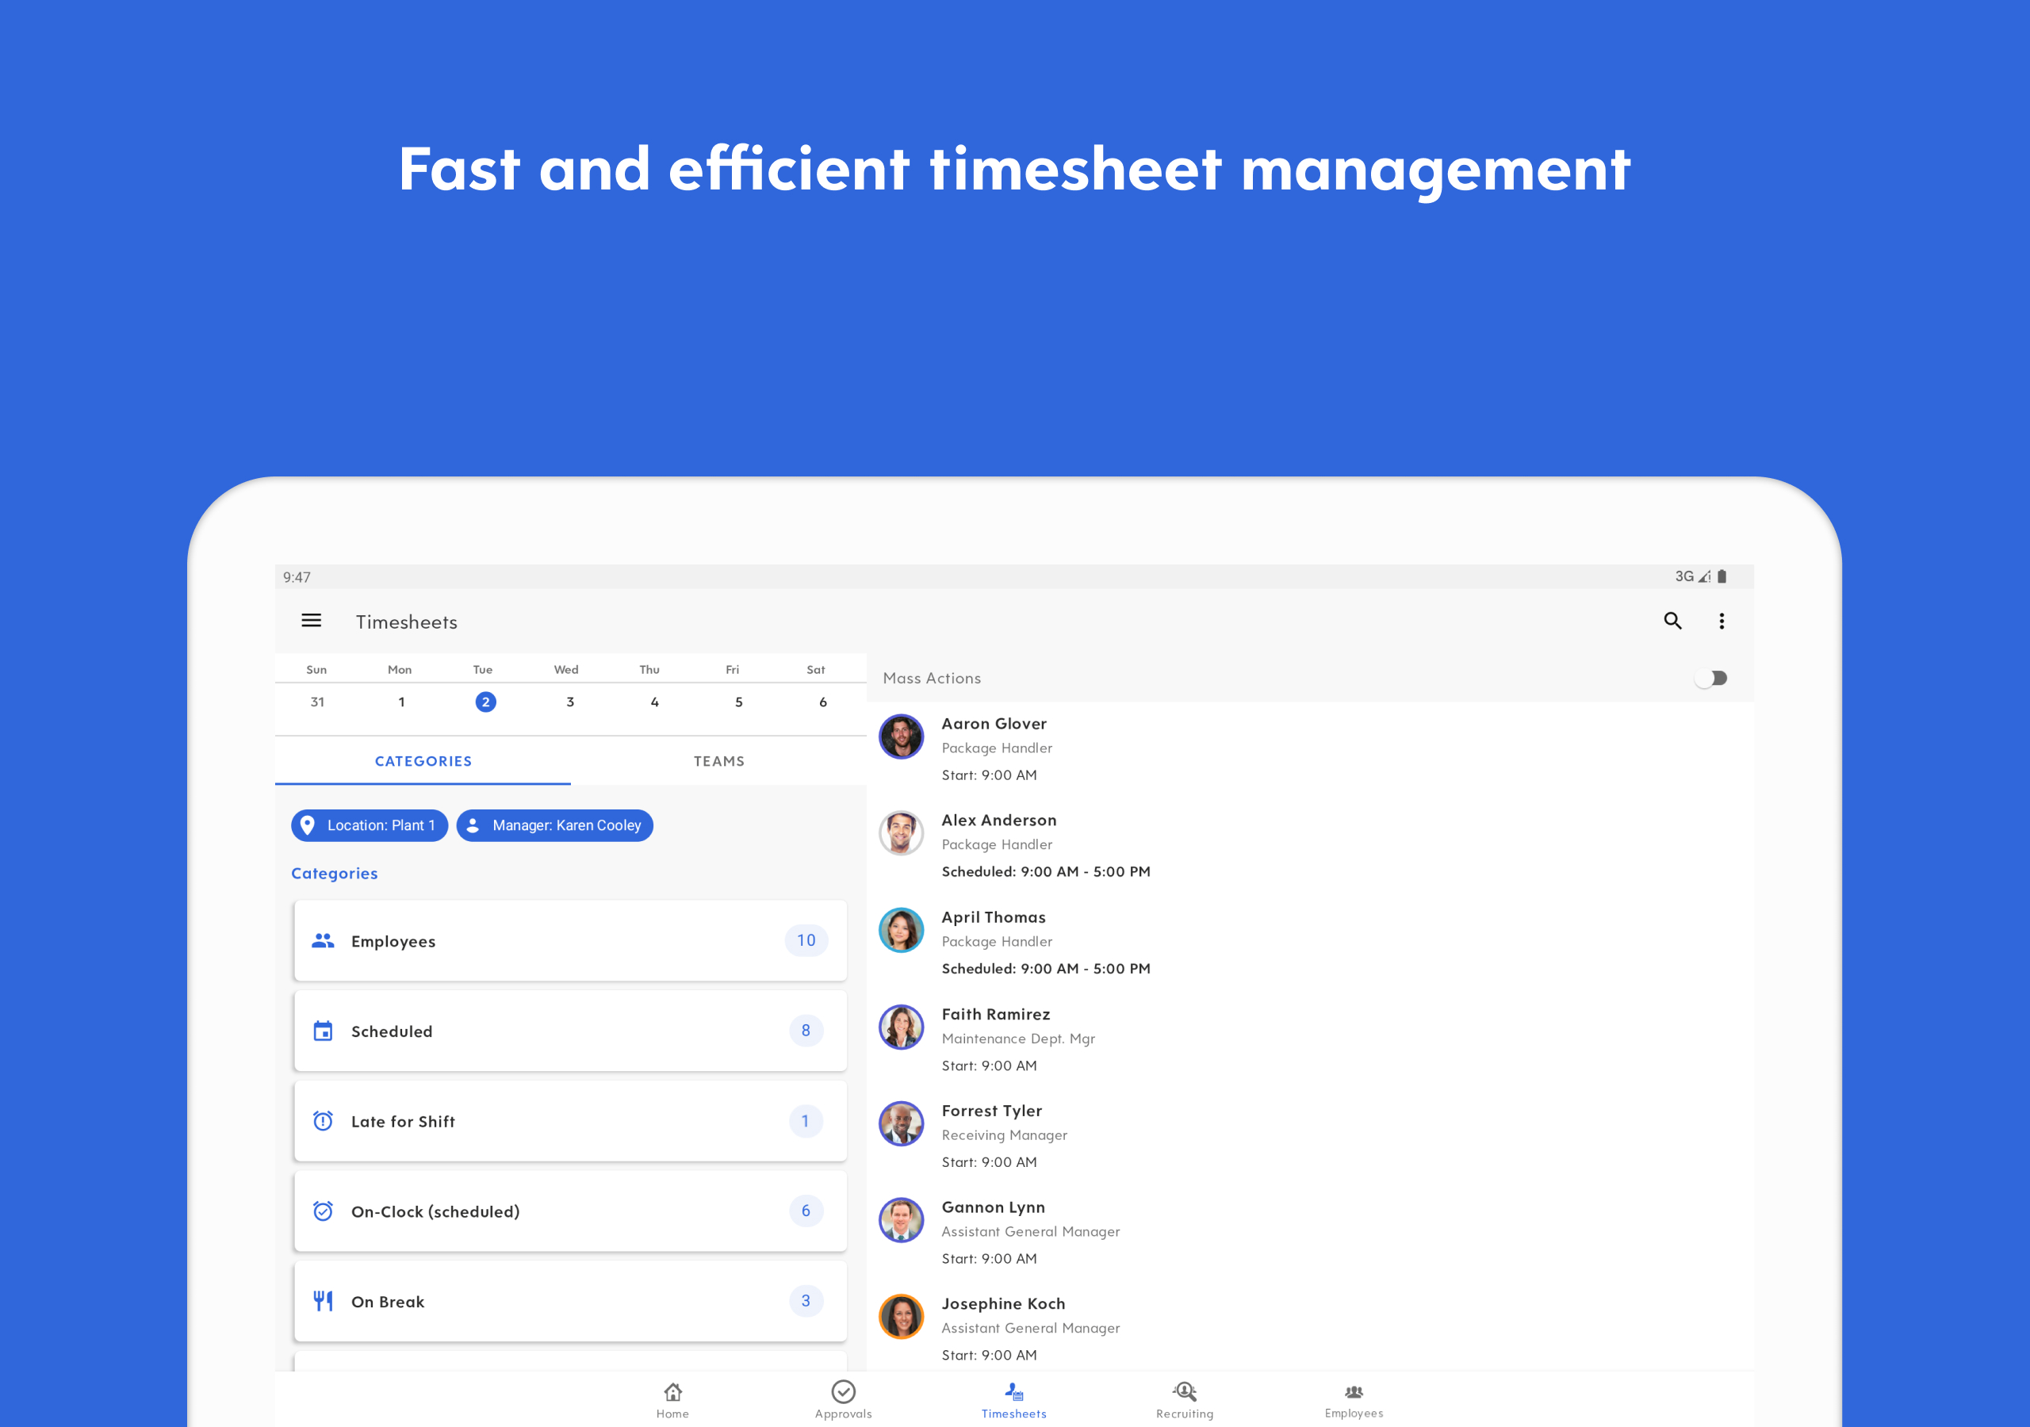Viewport: 2030px width, 1427px height.
Task: Switch to the Teams tab
Action: [x=718, y=761]
